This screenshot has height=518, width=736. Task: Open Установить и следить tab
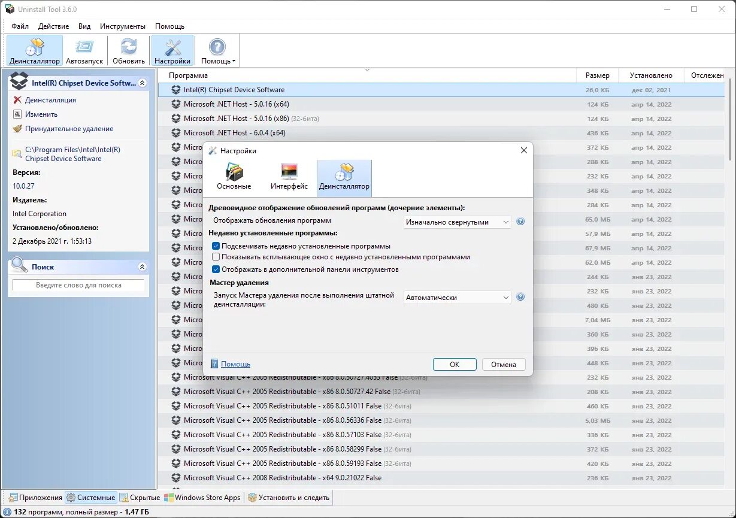(289, 498)
